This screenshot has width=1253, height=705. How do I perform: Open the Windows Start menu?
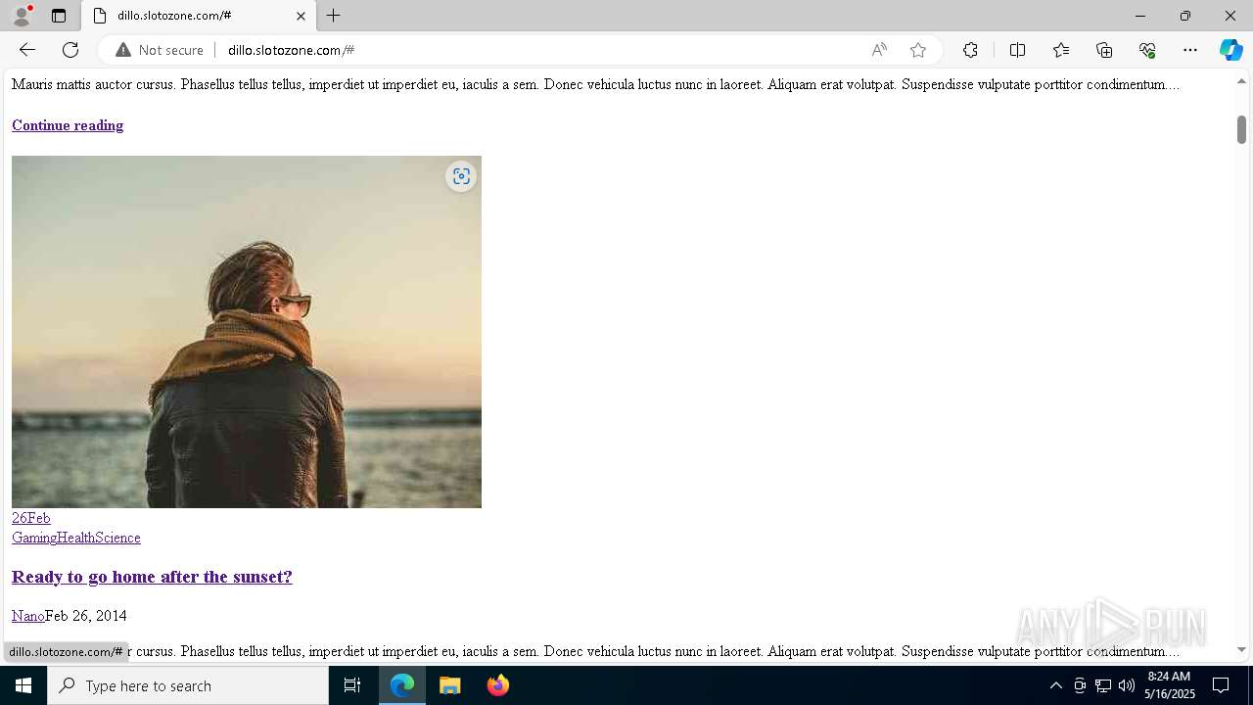[x=23, y=685]
